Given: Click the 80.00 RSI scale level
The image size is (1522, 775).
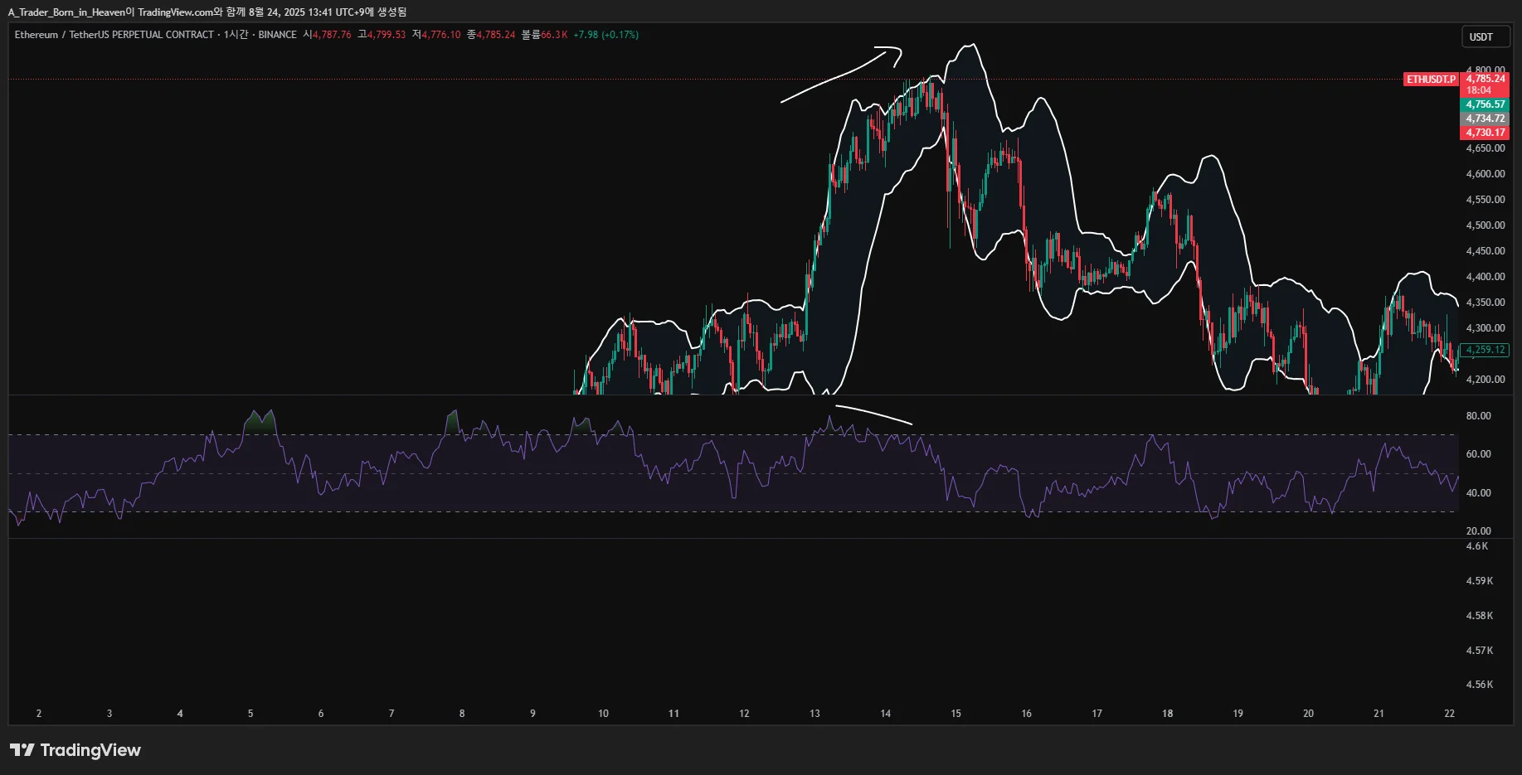Looking at the screenshot, I should tap(1478, 416).
